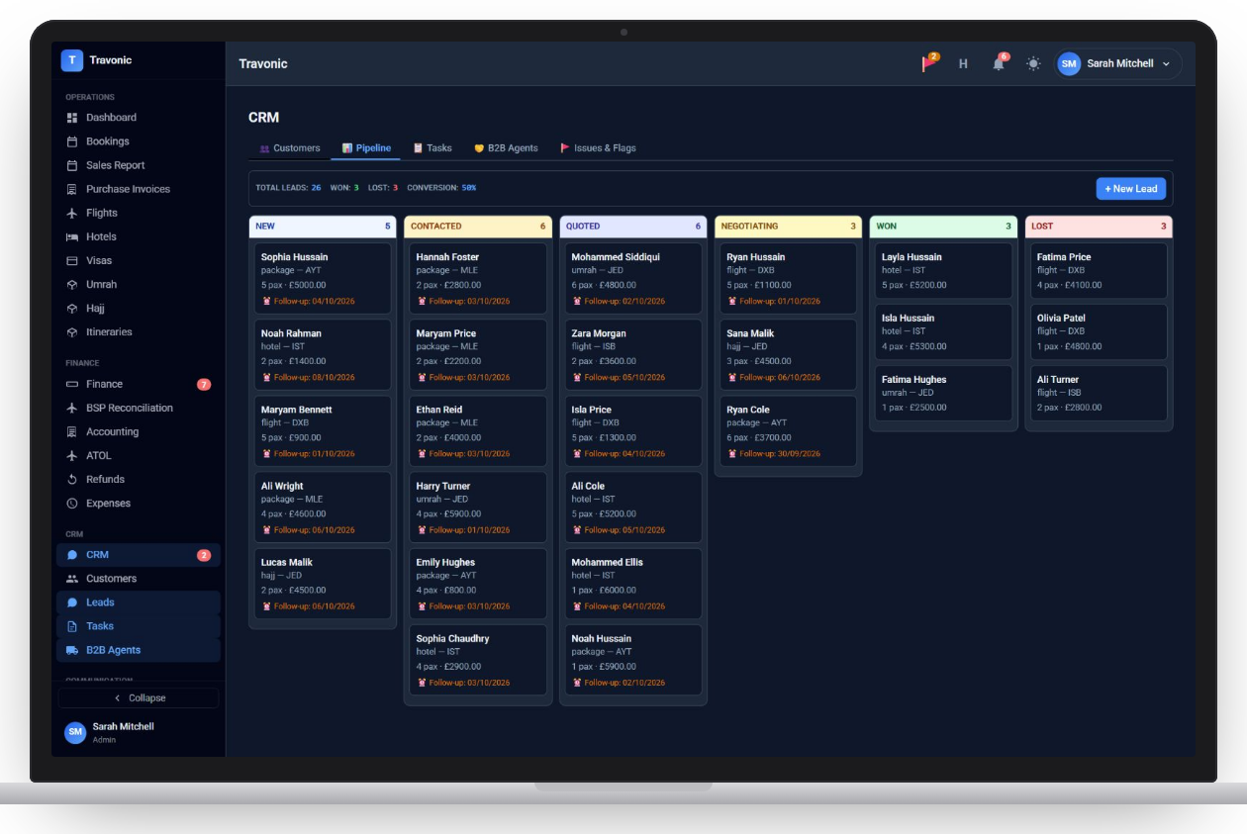Select the Accounting icon
Screen dimensions: 1247x834
pyautogui.click(x=72, y=431)
